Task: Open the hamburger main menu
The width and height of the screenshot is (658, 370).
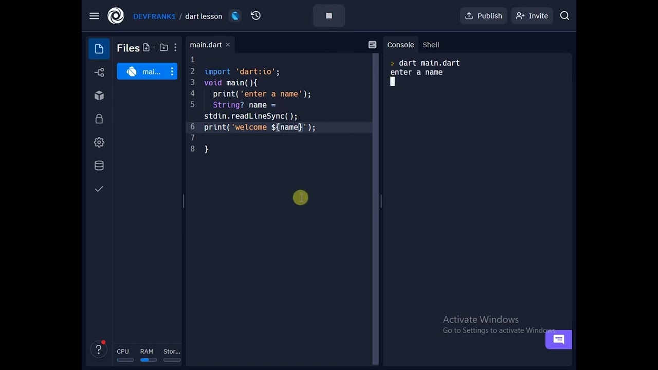Action: point(94,16)
